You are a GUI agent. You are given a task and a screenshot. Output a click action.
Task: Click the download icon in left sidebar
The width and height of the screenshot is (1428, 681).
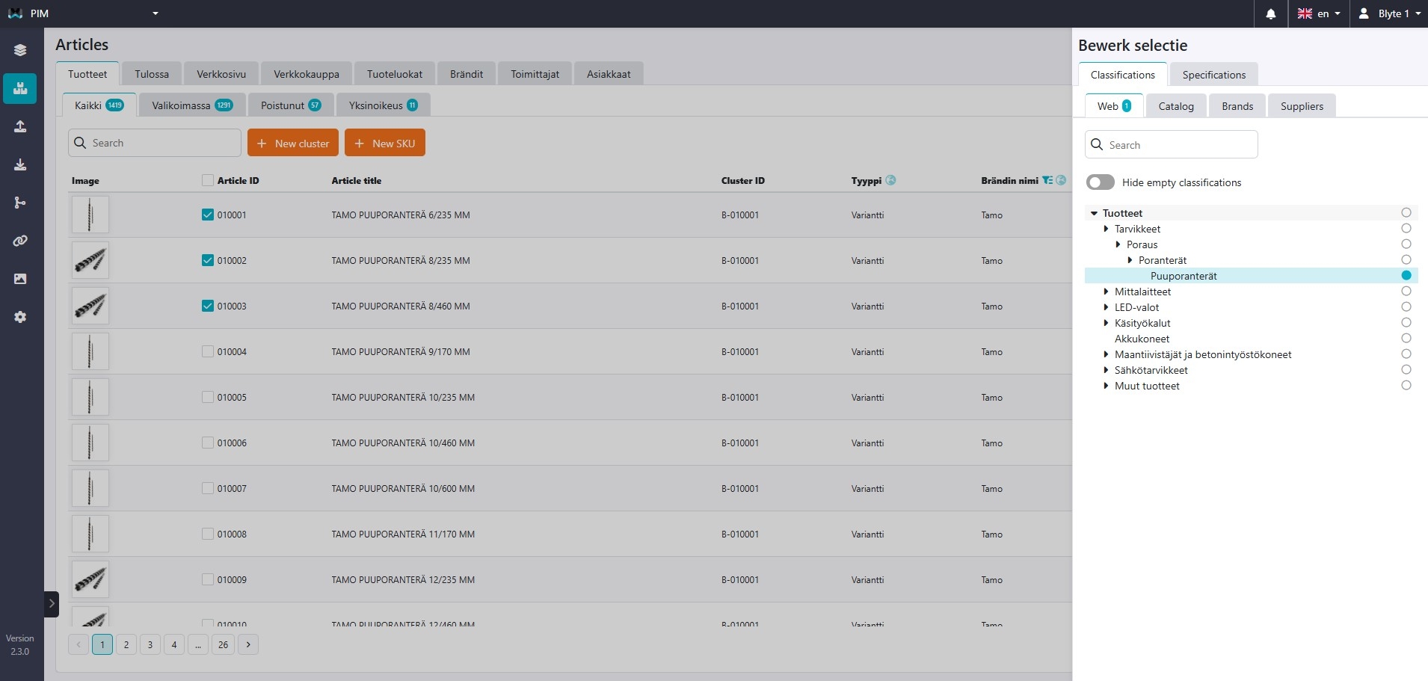[x=20, y=164]
